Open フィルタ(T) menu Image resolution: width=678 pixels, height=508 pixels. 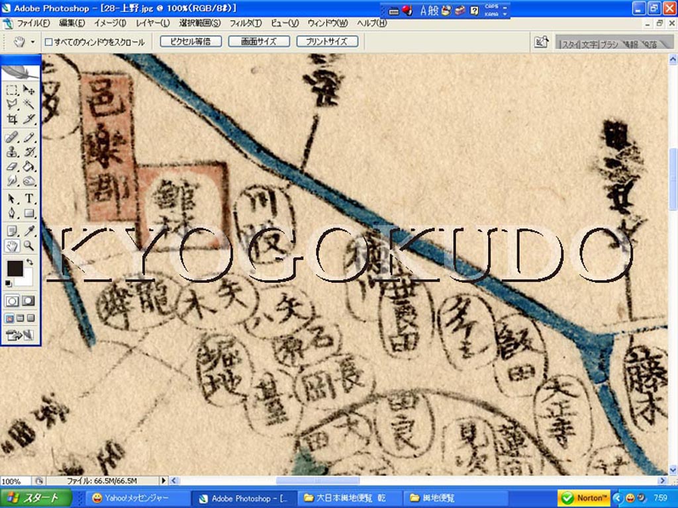coord(246,23)
